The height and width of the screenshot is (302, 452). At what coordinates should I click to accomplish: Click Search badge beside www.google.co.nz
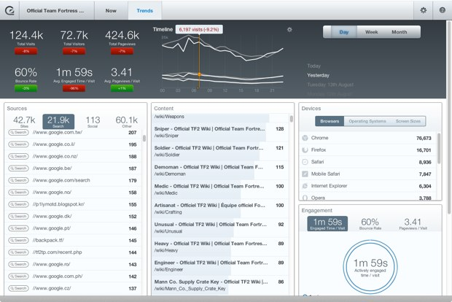tap(18, 156)
